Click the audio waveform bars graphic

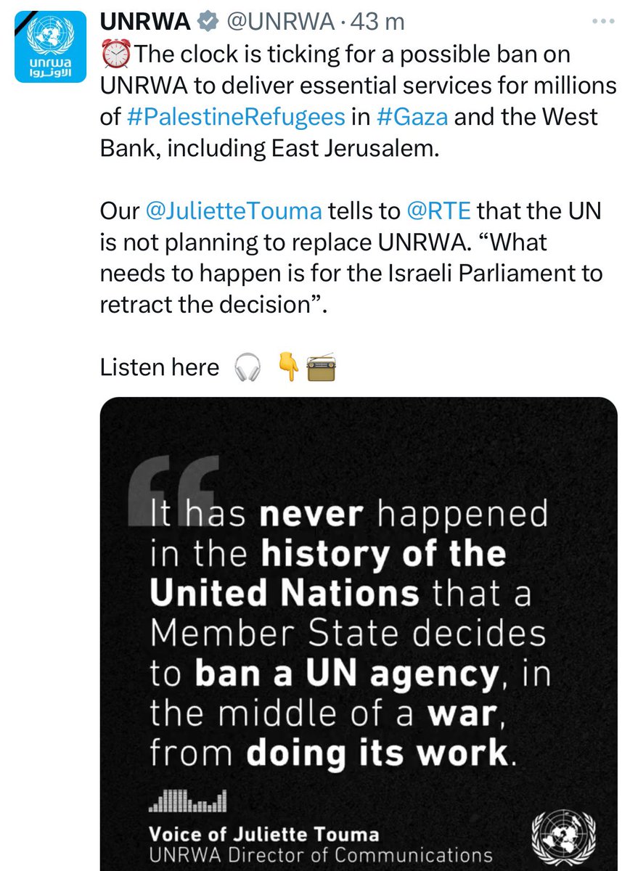188,801
